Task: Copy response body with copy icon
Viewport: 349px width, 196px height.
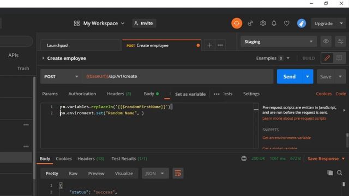Action: [x=330, y=173]
